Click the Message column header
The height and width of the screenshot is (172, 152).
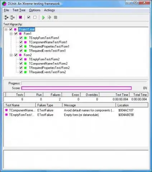[x=89, y=105]
